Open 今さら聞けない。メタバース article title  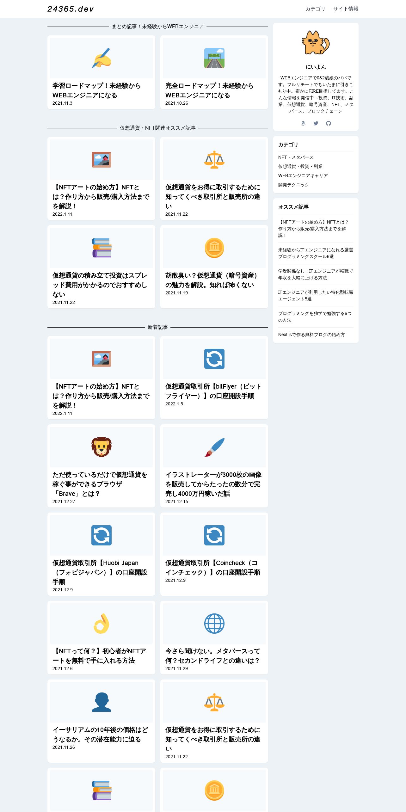(x=213, y=656)
